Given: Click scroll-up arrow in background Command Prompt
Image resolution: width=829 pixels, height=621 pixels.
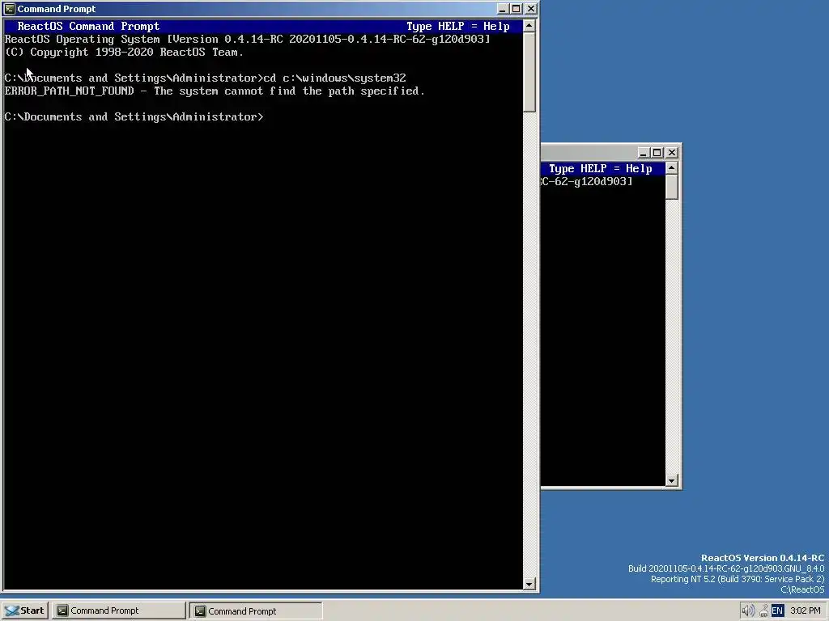Looking at the screenshot, I should click(671, 168).
